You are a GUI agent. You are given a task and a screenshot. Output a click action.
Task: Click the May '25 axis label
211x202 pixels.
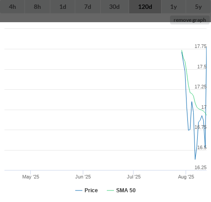[x=31, y=177]
